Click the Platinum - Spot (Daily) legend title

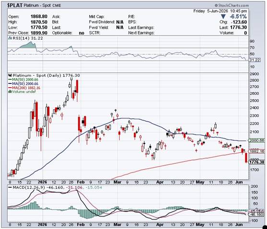pos(46,75)
